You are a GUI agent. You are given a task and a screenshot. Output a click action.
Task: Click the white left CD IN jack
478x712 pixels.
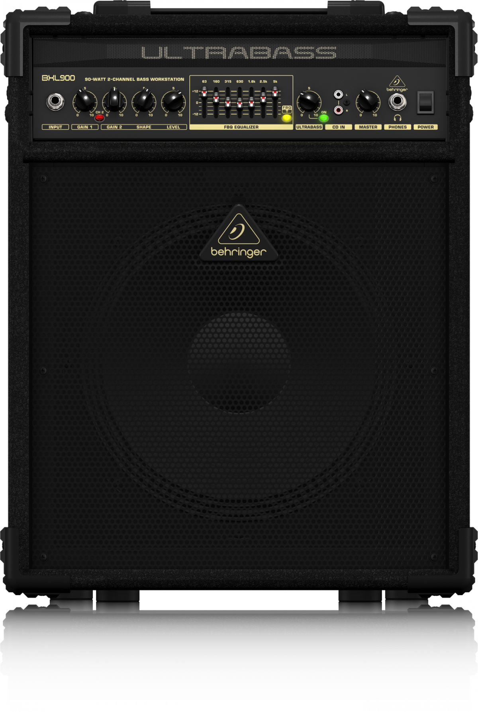[338, 94]
